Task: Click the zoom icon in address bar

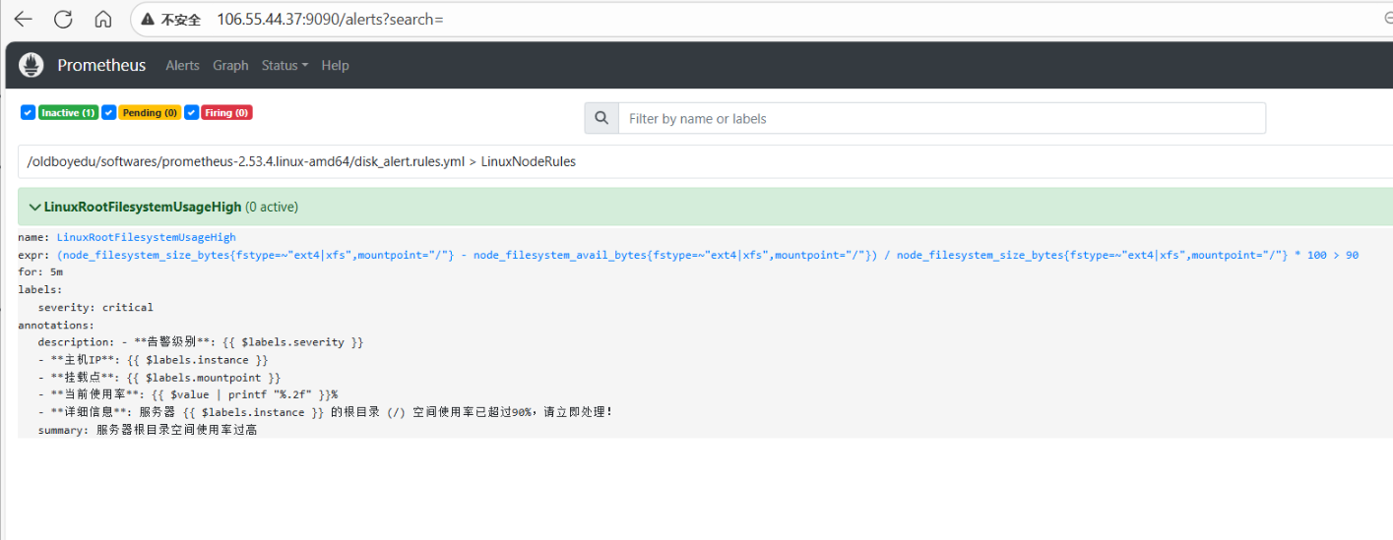Action: [x=1387, y=20]
